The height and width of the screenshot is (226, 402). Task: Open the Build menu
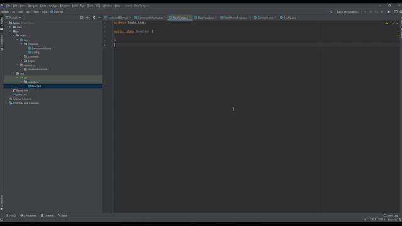75,6
